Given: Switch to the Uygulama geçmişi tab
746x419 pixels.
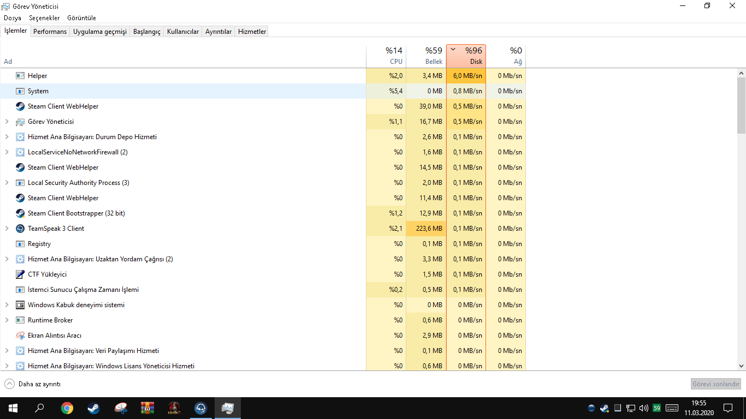Looking at the screenshot, I should (100, 32).
